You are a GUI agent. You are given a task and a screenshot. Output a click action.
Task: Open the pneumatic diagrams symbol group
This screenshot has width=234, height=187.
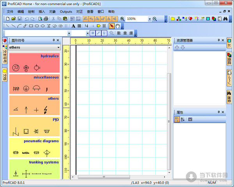34,148
